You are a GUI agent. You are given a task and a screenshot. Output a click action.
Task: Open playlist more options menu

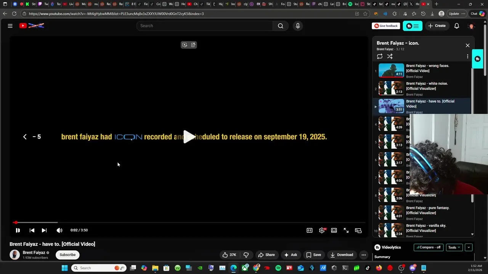tap(468, 56)
